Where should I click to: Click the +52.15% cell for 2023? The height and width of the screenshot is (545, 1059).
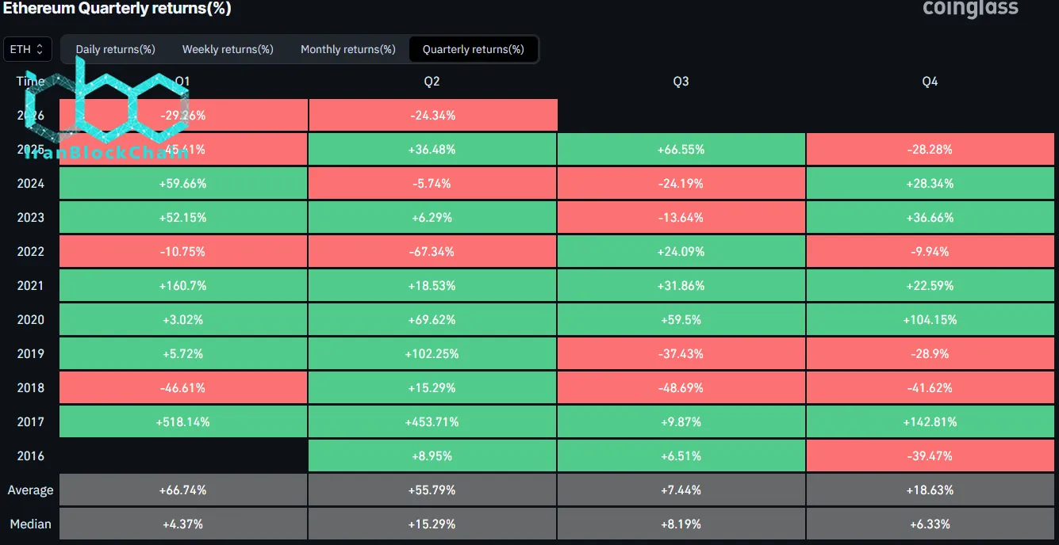(x=183, y=217)
